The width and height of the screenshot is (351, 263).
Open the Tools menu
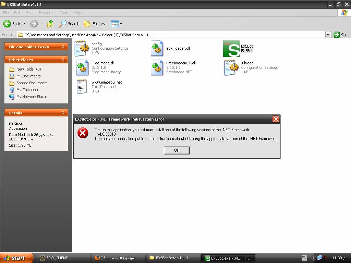(64, 13)
